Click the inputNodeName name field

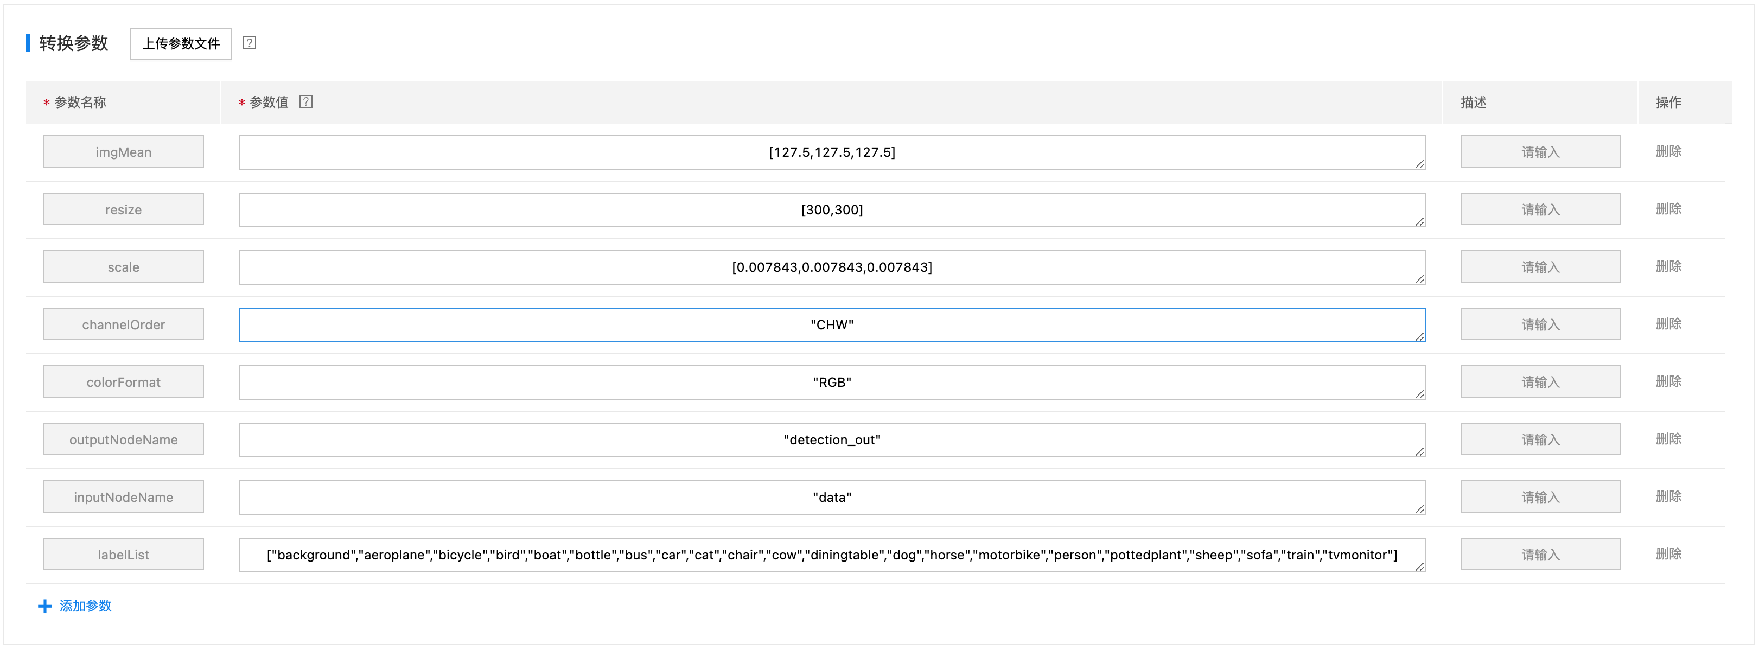click(x=124, y=496)
